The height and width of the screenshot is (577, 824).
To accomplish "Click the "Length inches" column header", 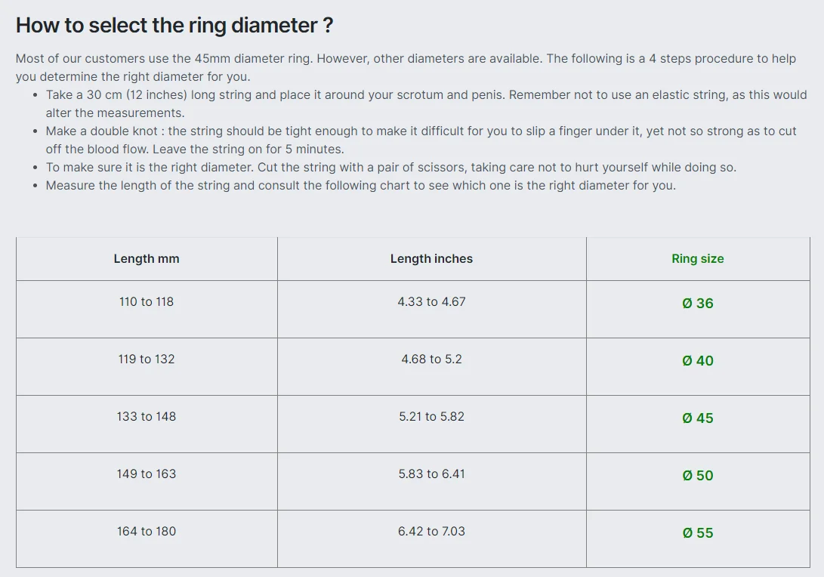I will 431,258.
